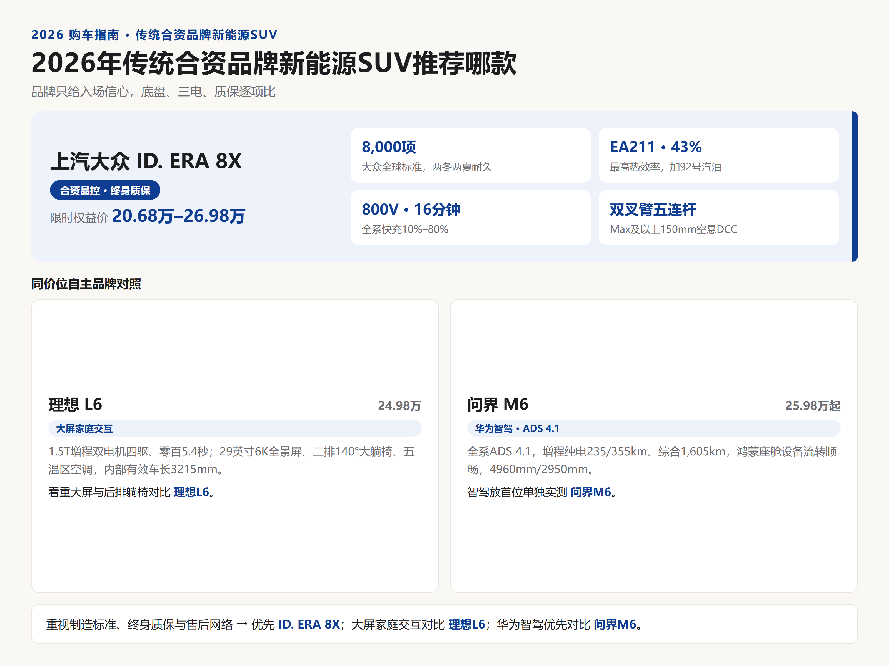The height and width of the screenshot is (666, 889).
Task: Click the price '20.68万–26.98万'
Action: pos(178,216)
